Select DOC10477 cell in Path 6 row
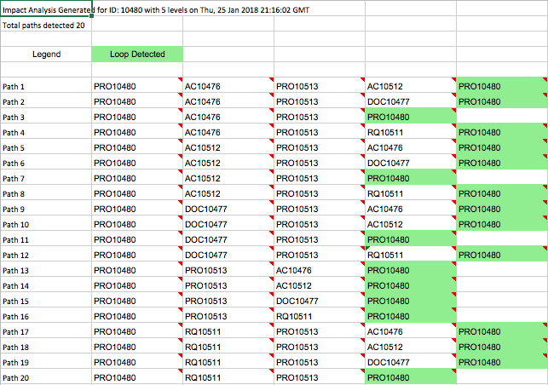The image size is (548, 385). pos(411,162)
